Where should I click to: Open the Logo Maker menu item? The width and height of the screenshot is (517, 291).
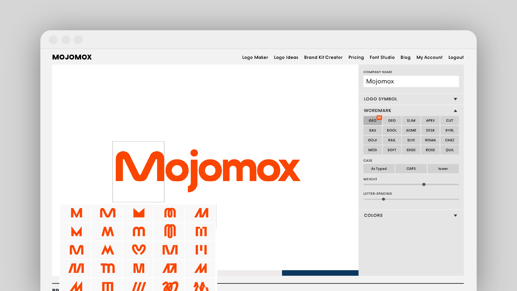click(x=255, y=57)
